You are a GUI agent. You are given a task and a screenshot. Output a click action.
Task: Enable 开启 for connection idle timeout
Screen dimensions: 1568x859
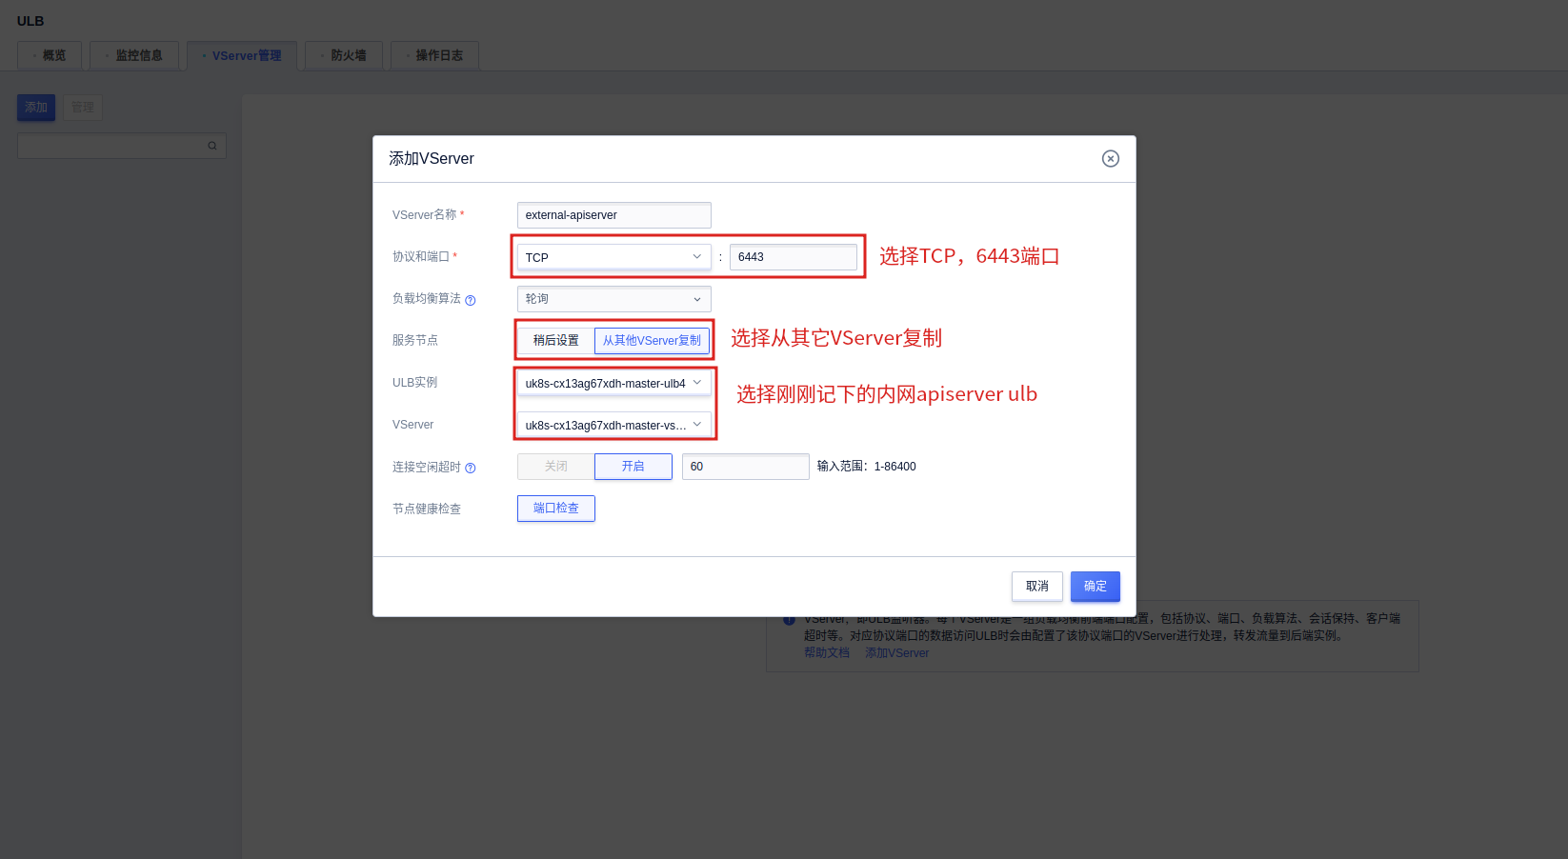click(633, 466)
